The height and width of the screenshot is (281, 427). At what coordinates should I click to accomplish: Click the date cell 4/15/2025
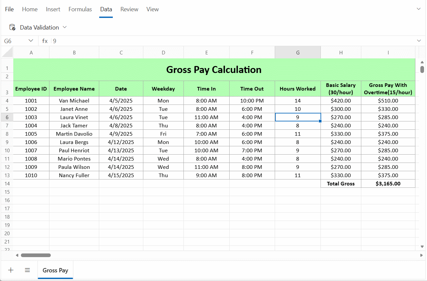[121, 175]
